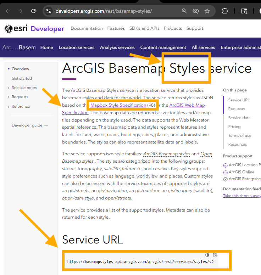Jump to Service data section
The width and height of the screenshot is (261, 275).
click(239, 118)
